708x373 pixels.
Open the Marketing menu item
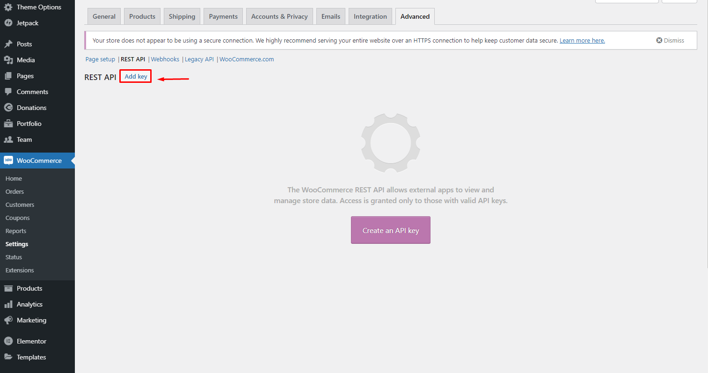click(x=37, y=320)
